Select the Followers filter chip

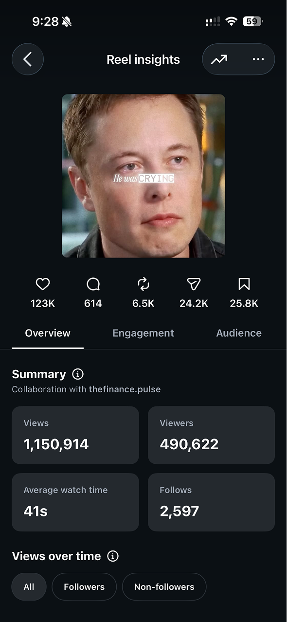[84, 587]
